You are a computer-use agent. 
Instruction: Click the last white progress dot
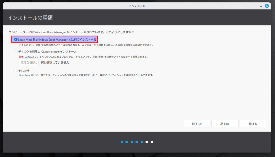point(152,142)
